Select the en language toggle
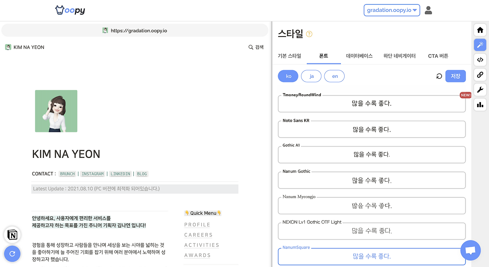Viewport: 489px width, 267px height. tap(334, 76)
